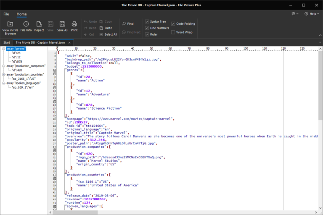Click the homepage URL text
323x215 pixels.
pos(129,119)
